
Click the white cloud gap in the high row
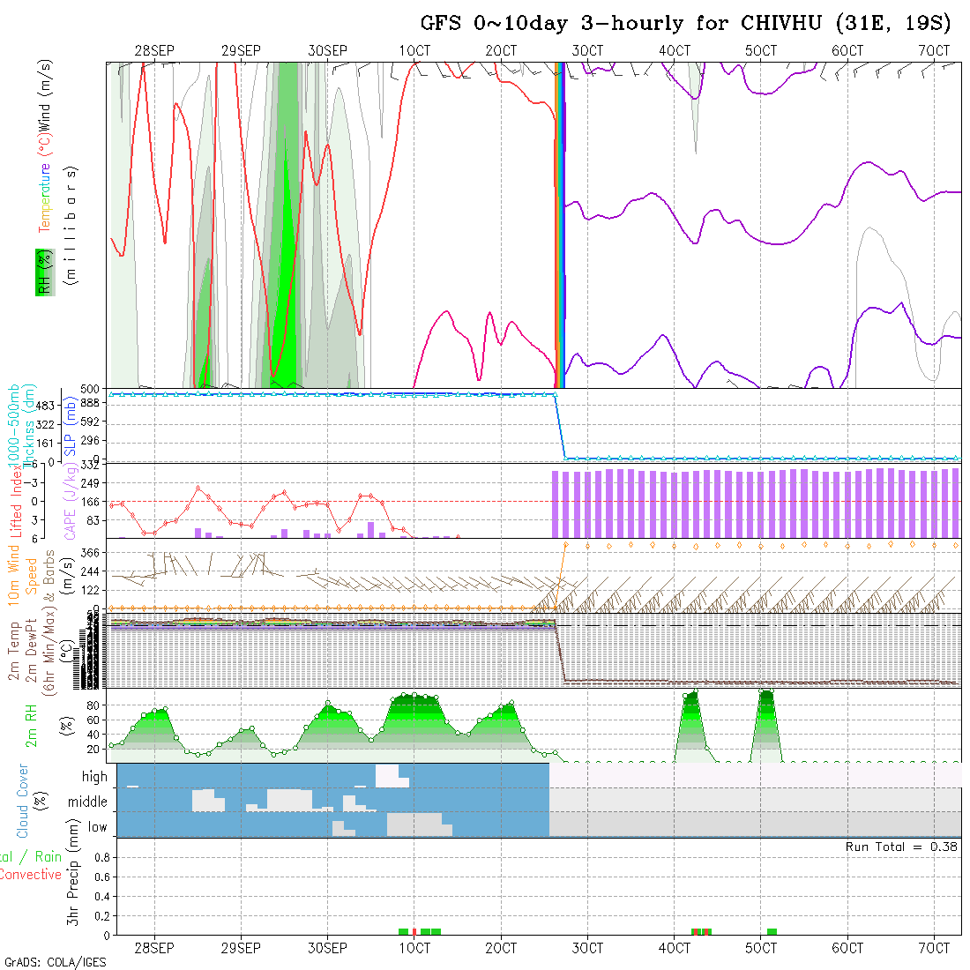(x=392, y=775)
